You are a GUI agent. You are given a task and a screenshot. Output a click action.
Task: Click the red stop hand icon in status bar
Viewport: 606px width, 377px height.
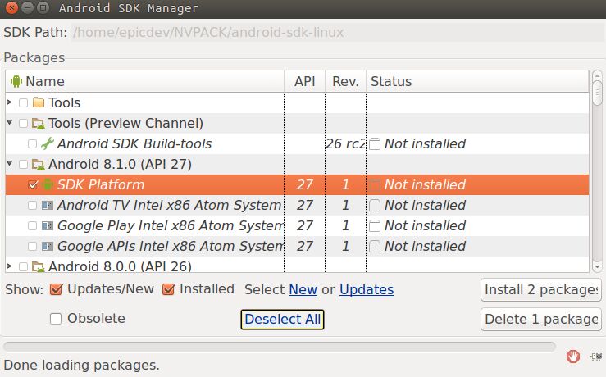coord(572,357)
